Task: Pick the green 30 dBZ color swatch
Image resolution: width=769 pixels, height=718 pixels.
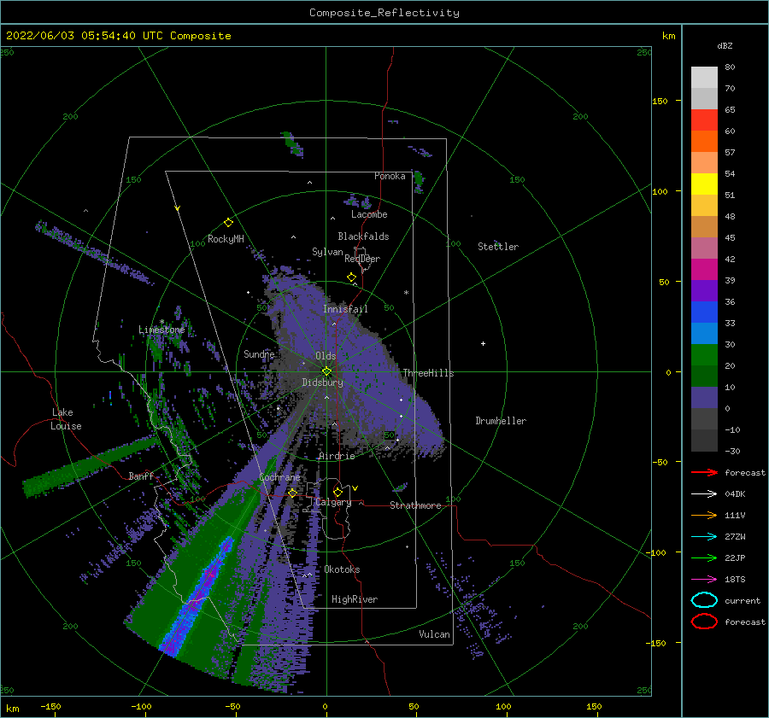Action: click(704, 354)
